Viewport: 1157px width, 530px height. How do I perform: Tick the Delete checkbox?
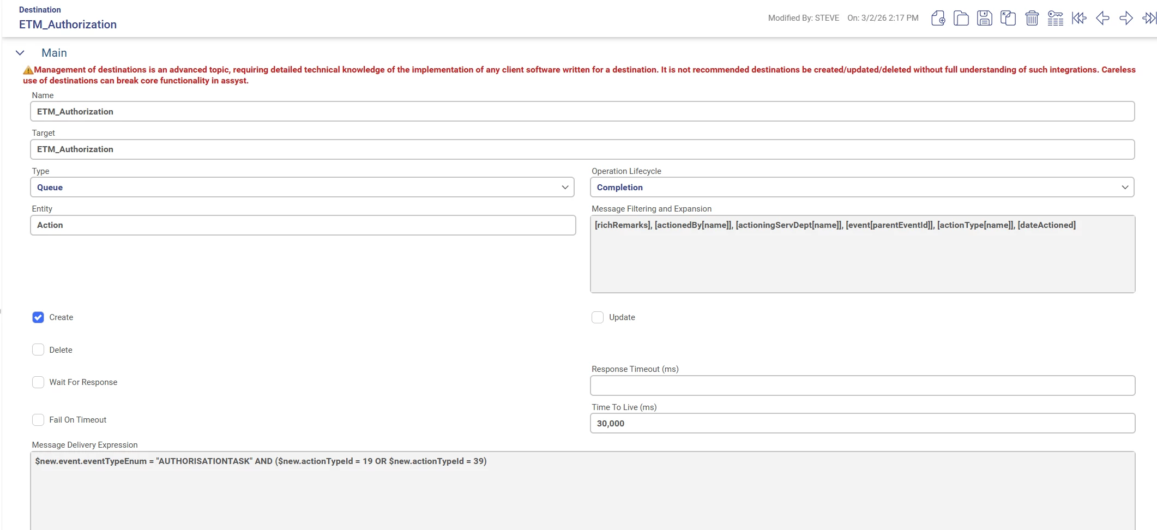pyautogui.click(x=38, y=350)
